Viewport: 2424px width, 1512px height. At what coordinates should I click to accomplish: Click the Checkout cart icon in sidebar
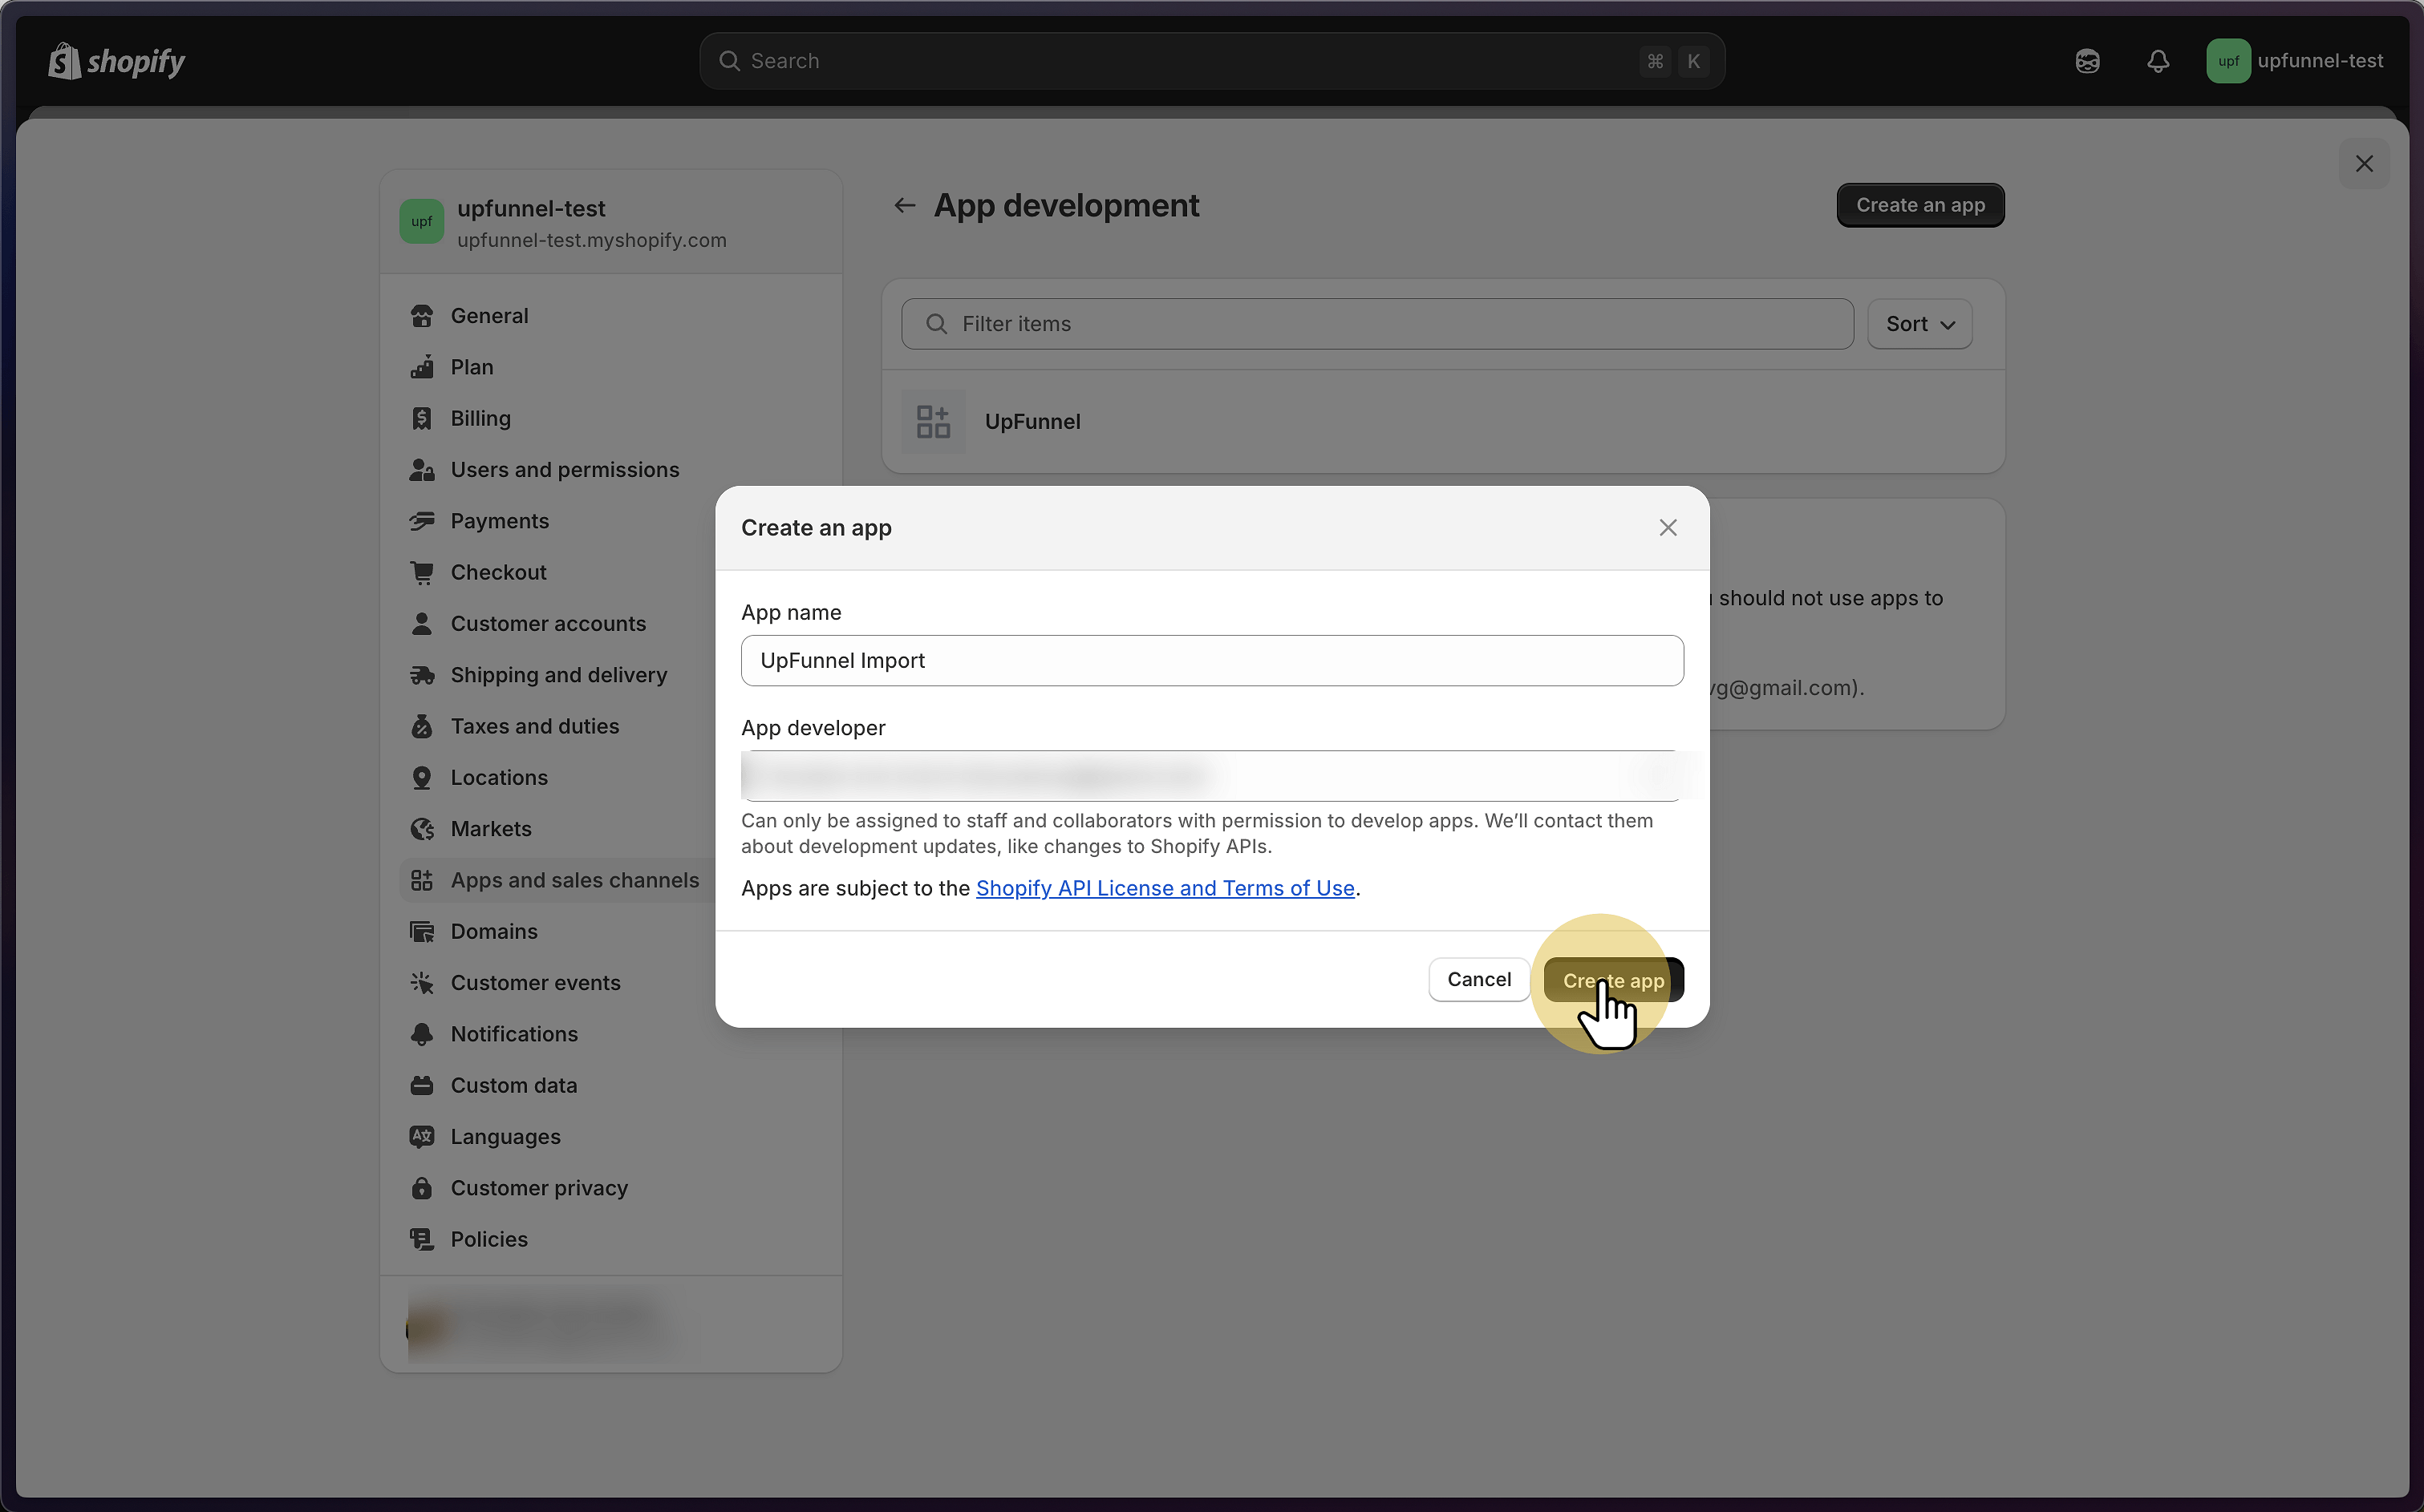[422, 572]
